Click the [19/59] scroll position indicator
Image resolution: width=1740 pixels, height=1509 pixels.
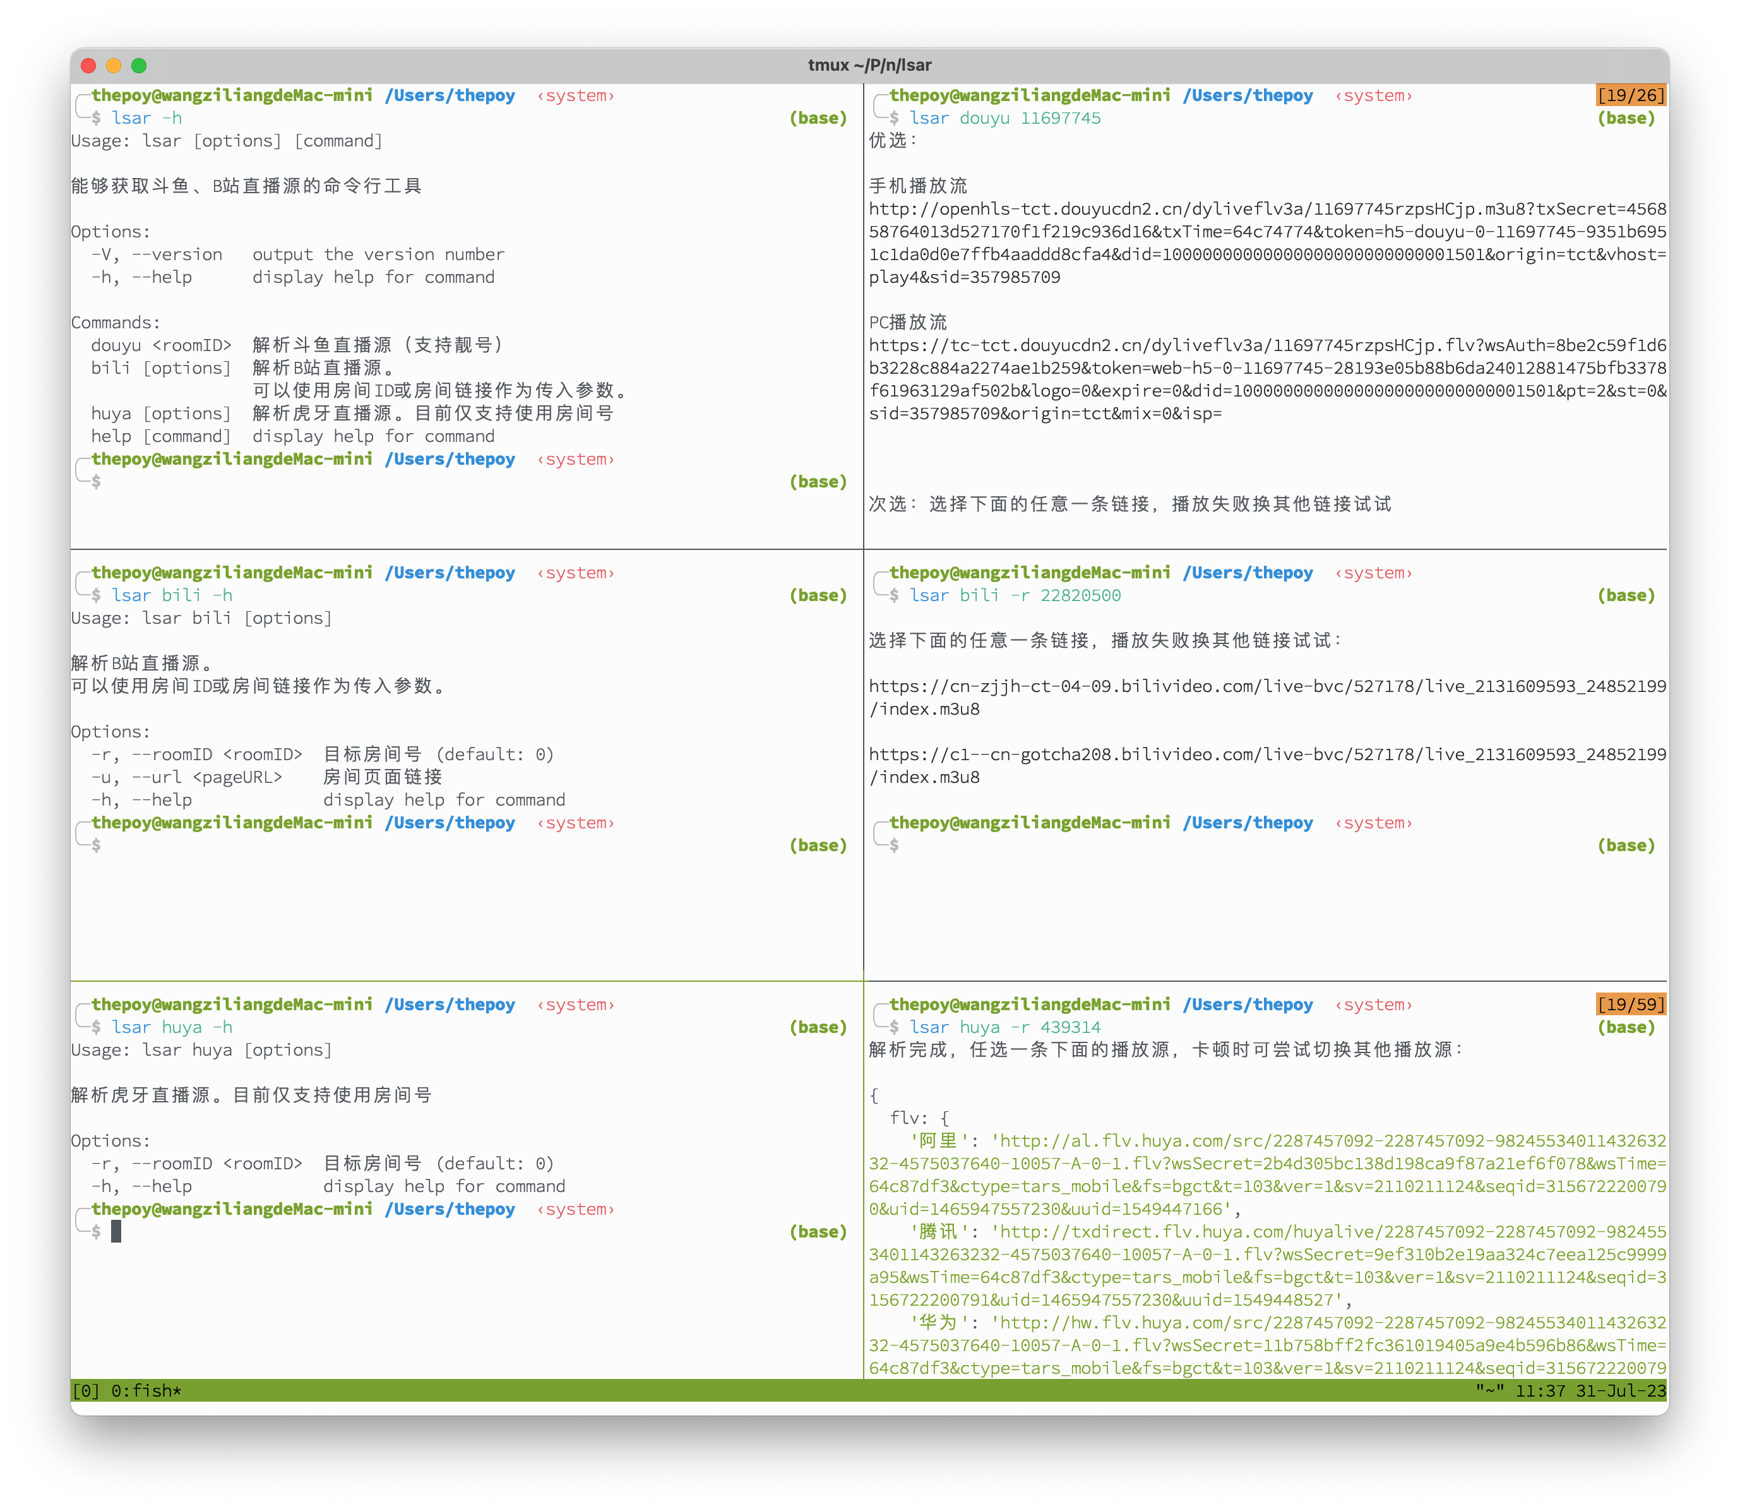pyautogui.click(x=1631, y=1004)
